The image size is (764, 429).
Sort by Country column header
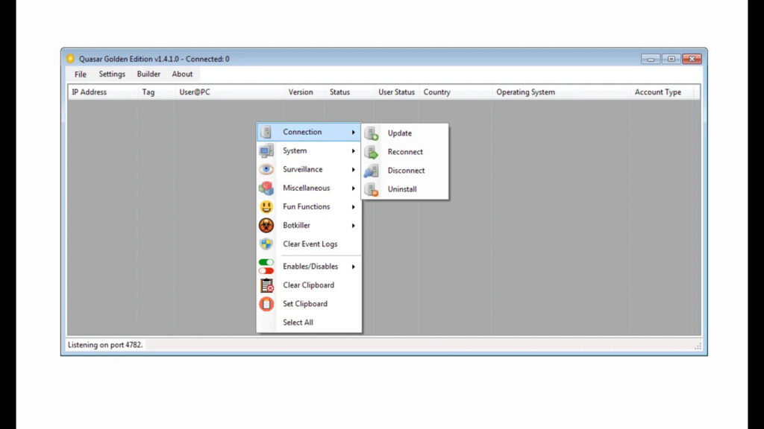tap(456, 92)
